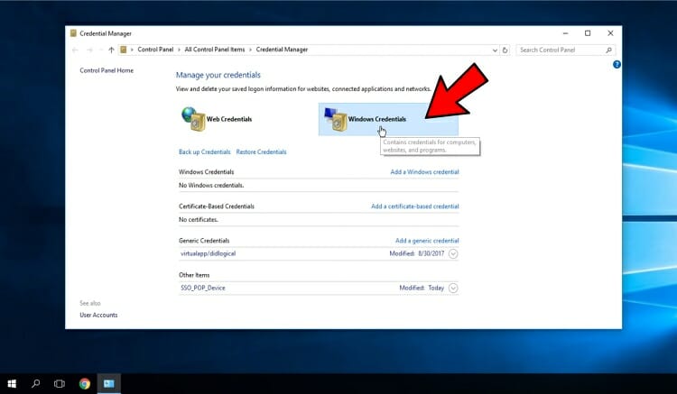Click the Search Control Panel field
This screenshot has width=677, height=394.
click(561, 50)
